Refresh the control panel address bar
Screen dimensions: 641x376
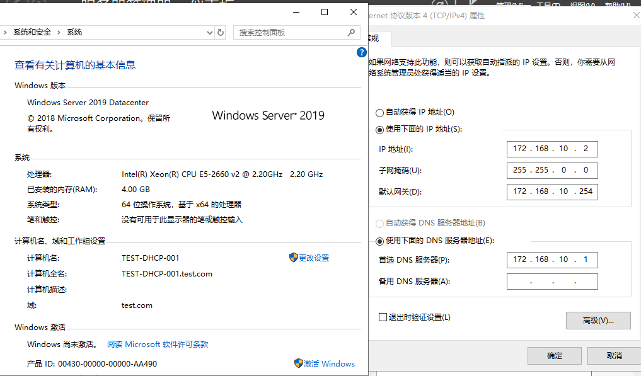click(x=221, y=32)
